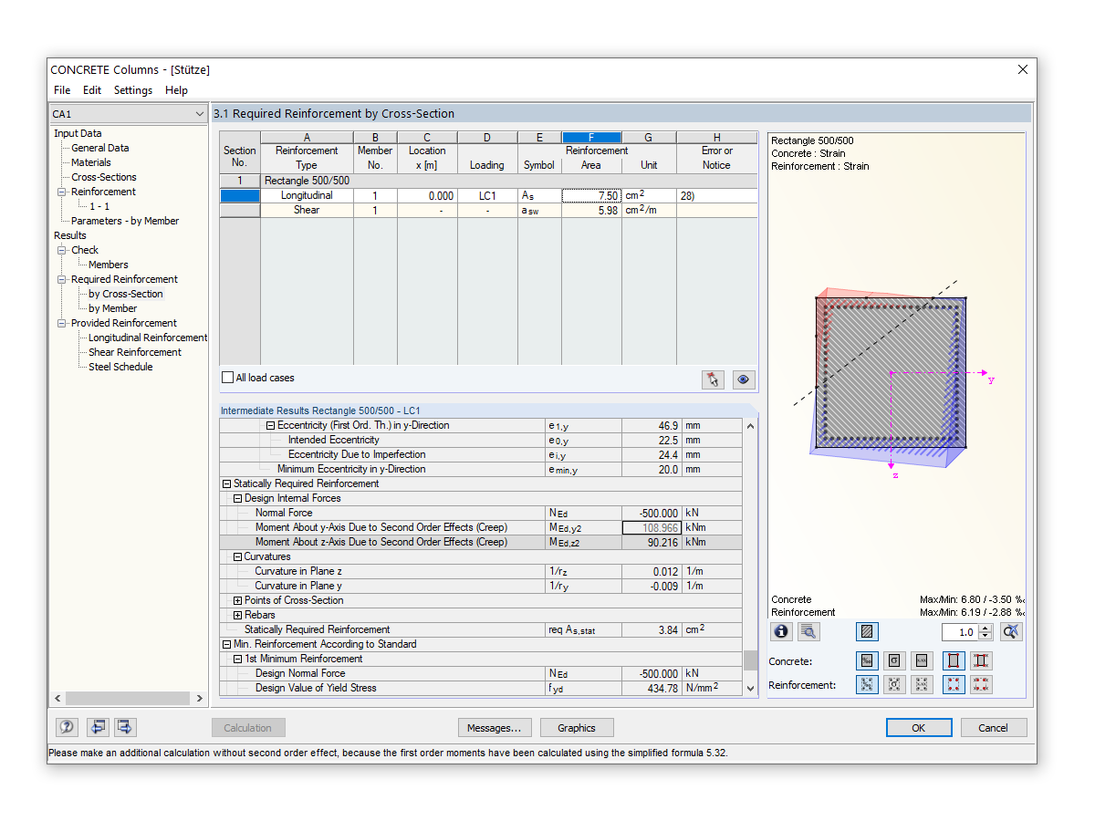
Task: Open the help icon at bottom left
Action: (67, 727)
